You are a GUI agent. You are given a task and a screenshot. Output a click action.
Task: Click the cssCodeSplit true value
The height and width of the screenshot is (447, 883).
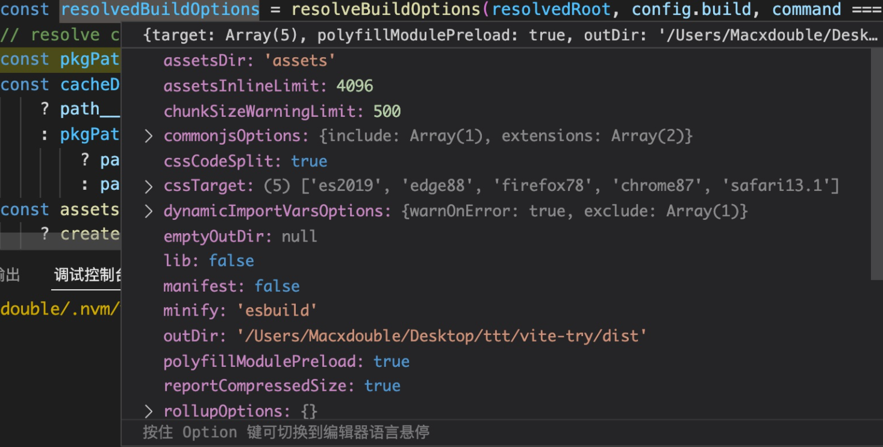(309, 161)
